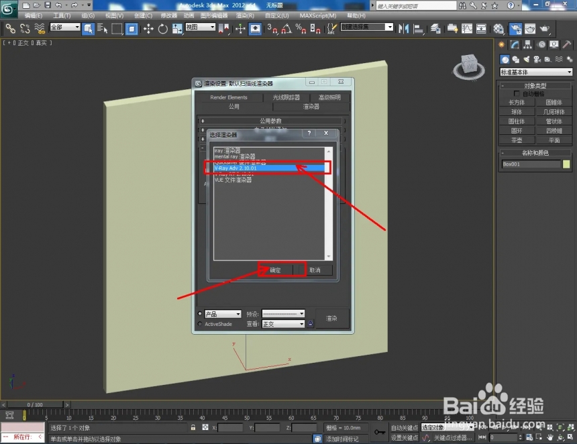Open the Material Editor icon
The height and width of the screenshot is (444, 577).
[x=499, y=29]
